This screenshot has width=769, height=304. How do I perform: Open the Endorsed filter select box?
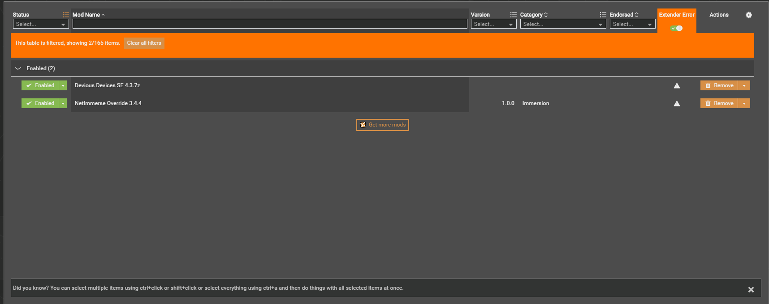pyautogui.click(x=632, y=24)
